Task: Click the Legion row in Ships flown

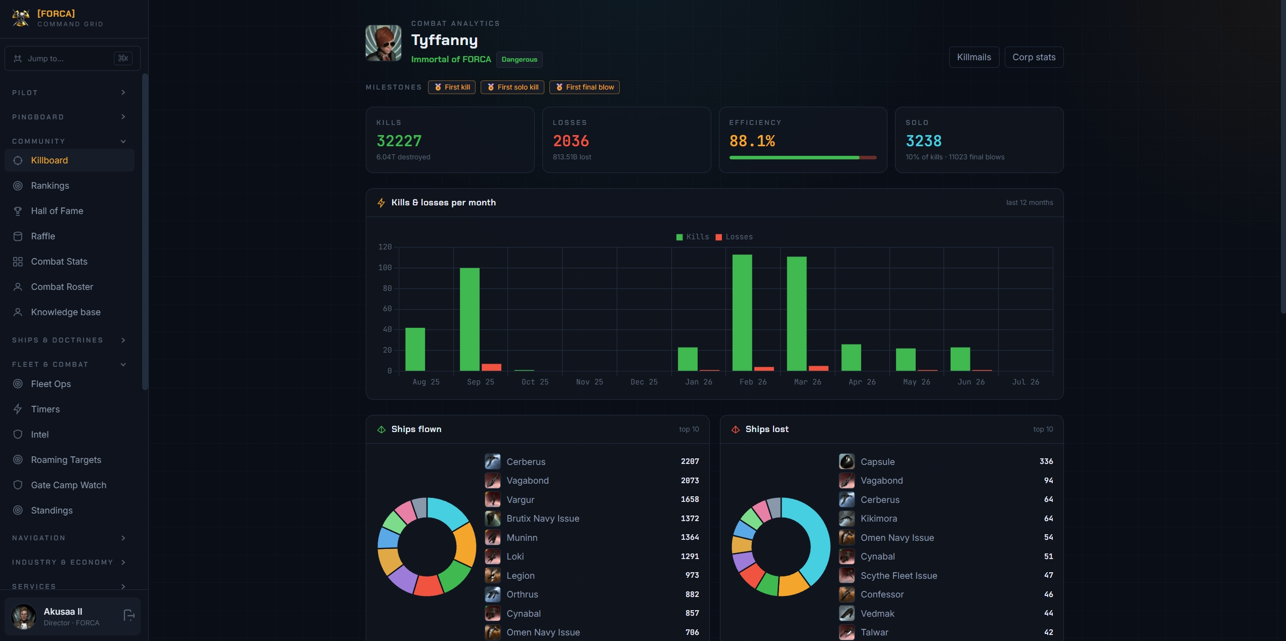Action: pyautogui.click(x=592, y=575)
